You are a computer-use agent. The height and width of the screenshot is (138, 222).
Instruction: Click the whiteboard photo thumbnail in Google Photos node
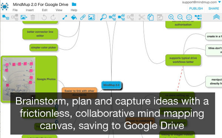click(19, 79)
